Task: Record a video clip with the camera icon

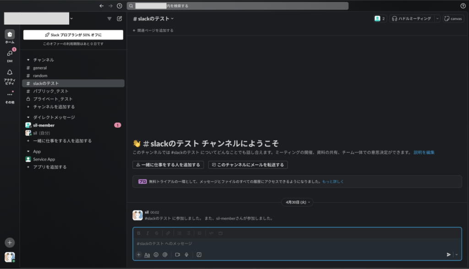Action: pyautogui.click(x=177, y=255)
